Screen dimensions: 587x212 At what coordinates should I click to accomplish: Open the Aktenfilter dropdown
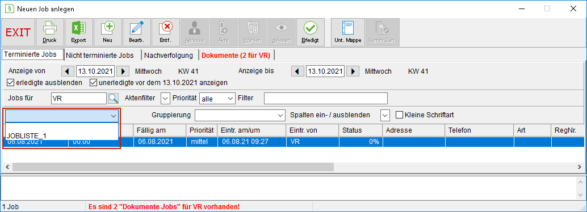click(x=165, y=98)
